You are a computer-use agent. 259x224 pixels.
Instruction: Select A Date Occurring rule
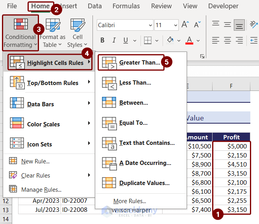pos(141,163)
